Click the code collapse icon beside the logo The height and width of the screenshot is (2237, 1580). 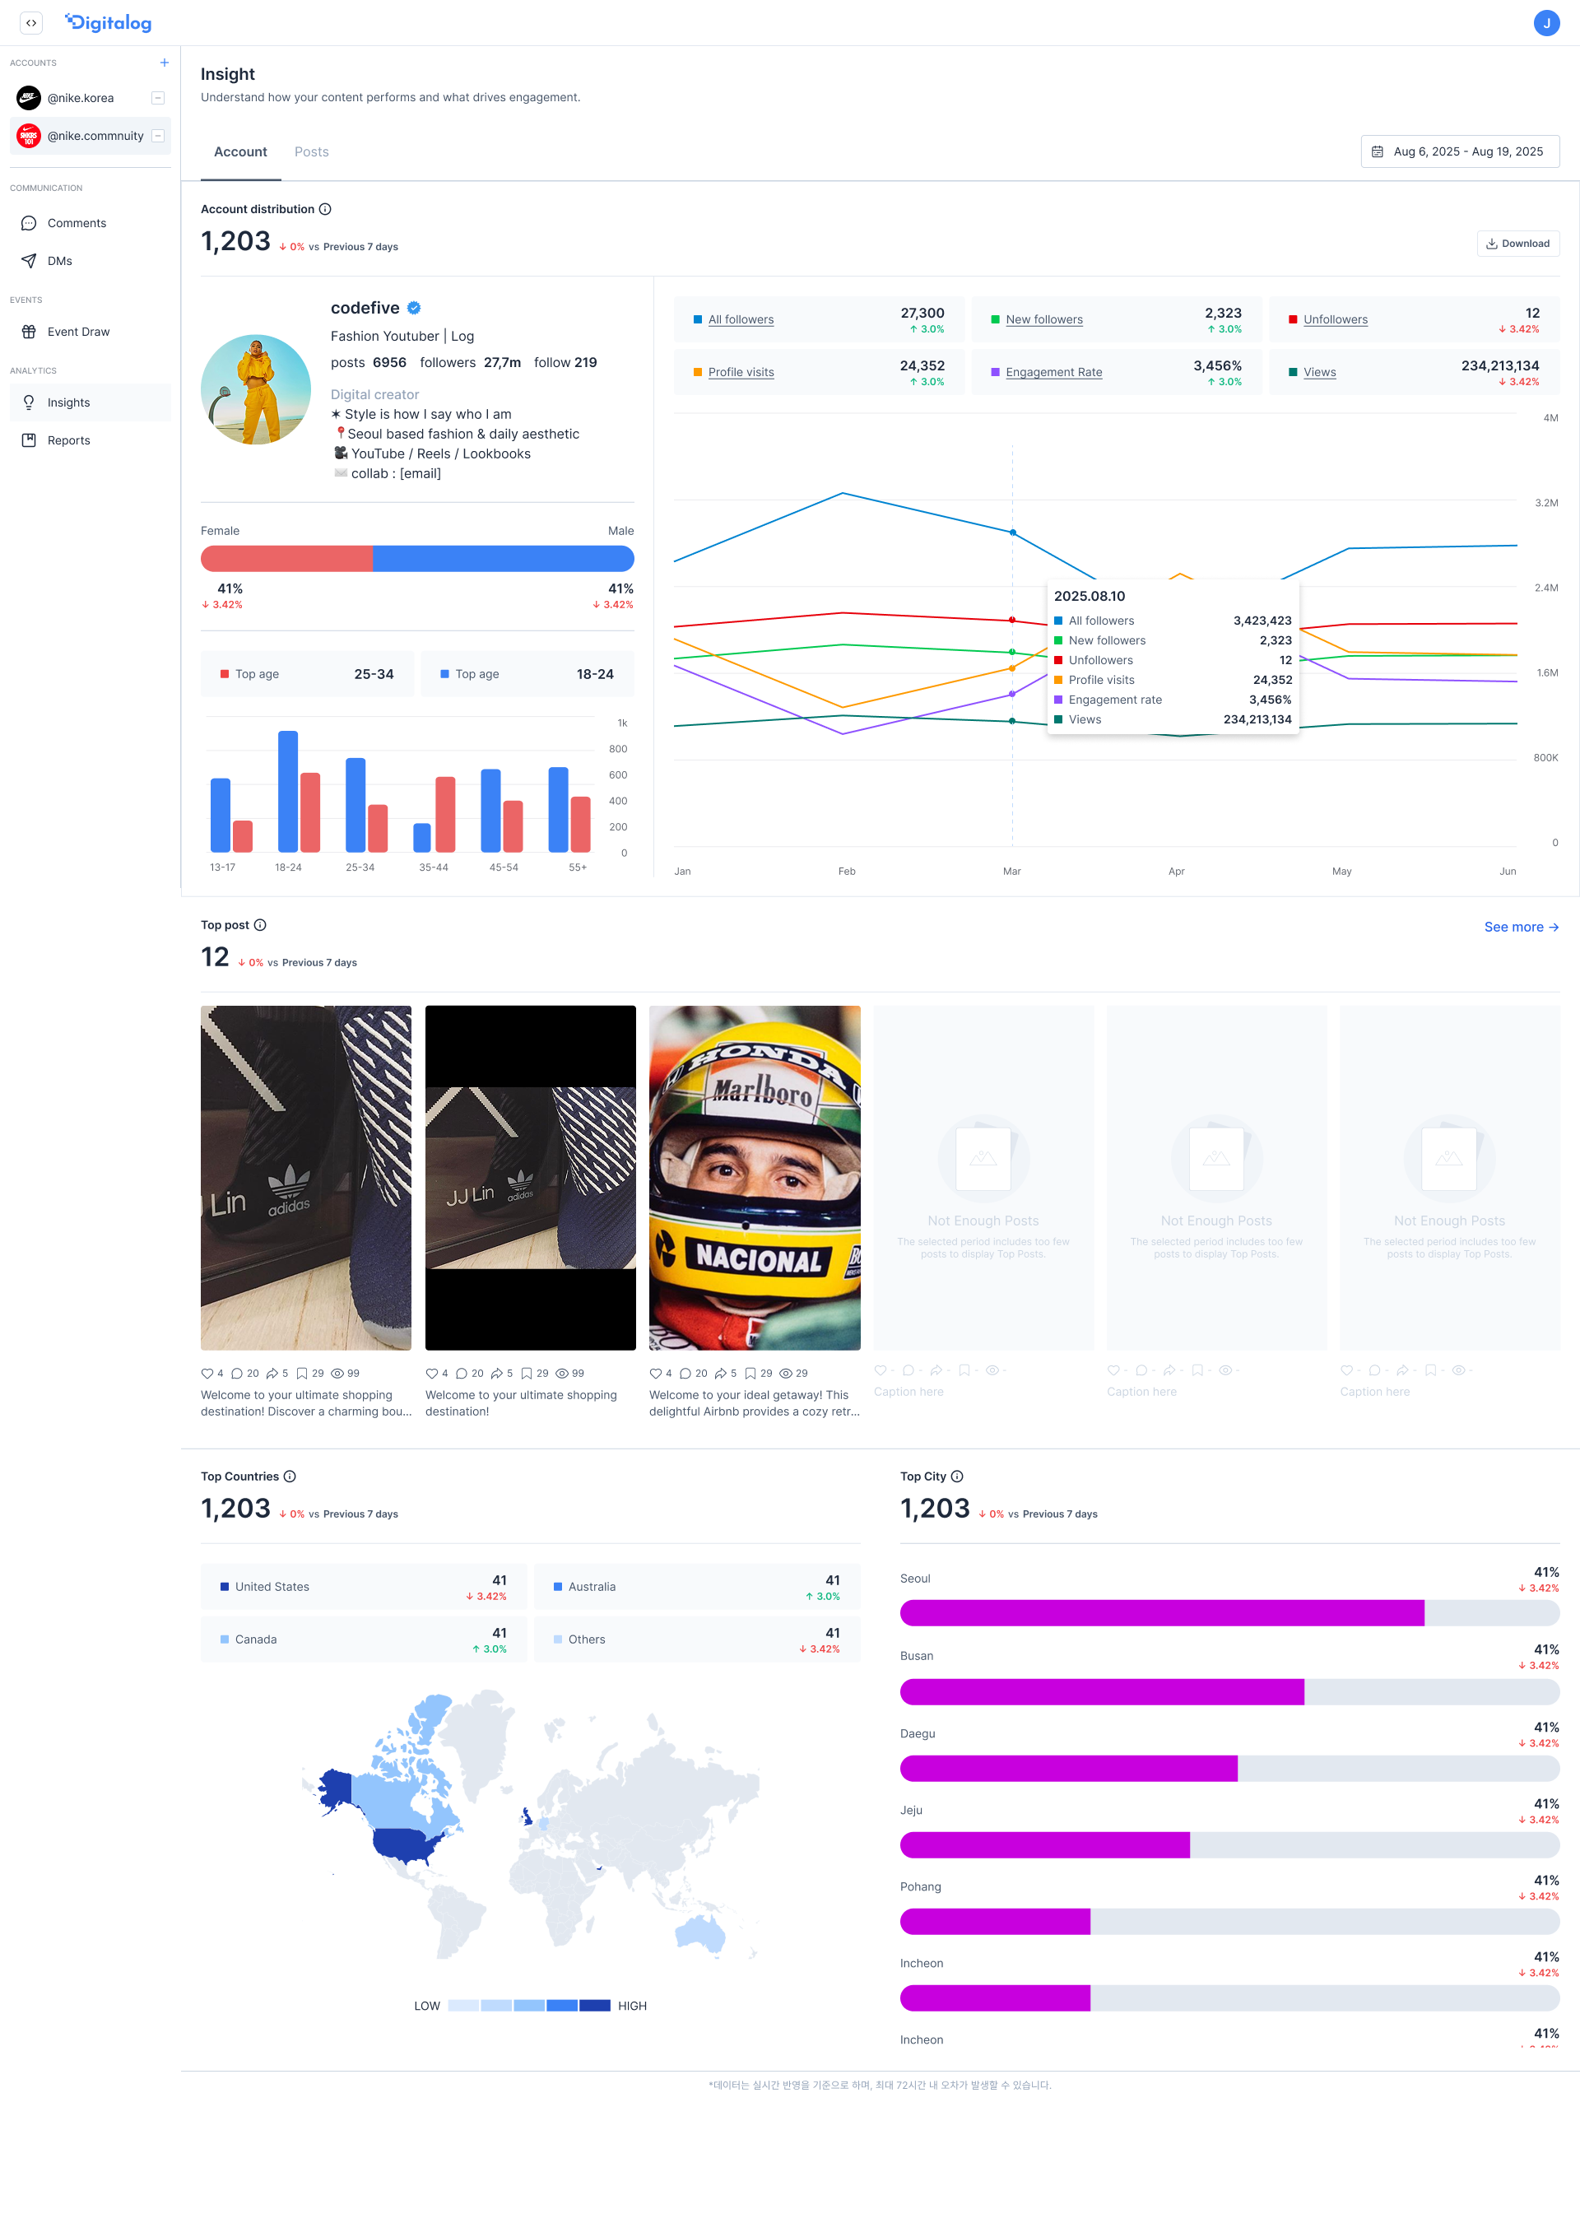click(x=31, y=22)
